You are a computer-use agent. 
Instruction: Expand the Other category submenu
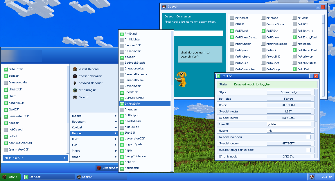94,157
